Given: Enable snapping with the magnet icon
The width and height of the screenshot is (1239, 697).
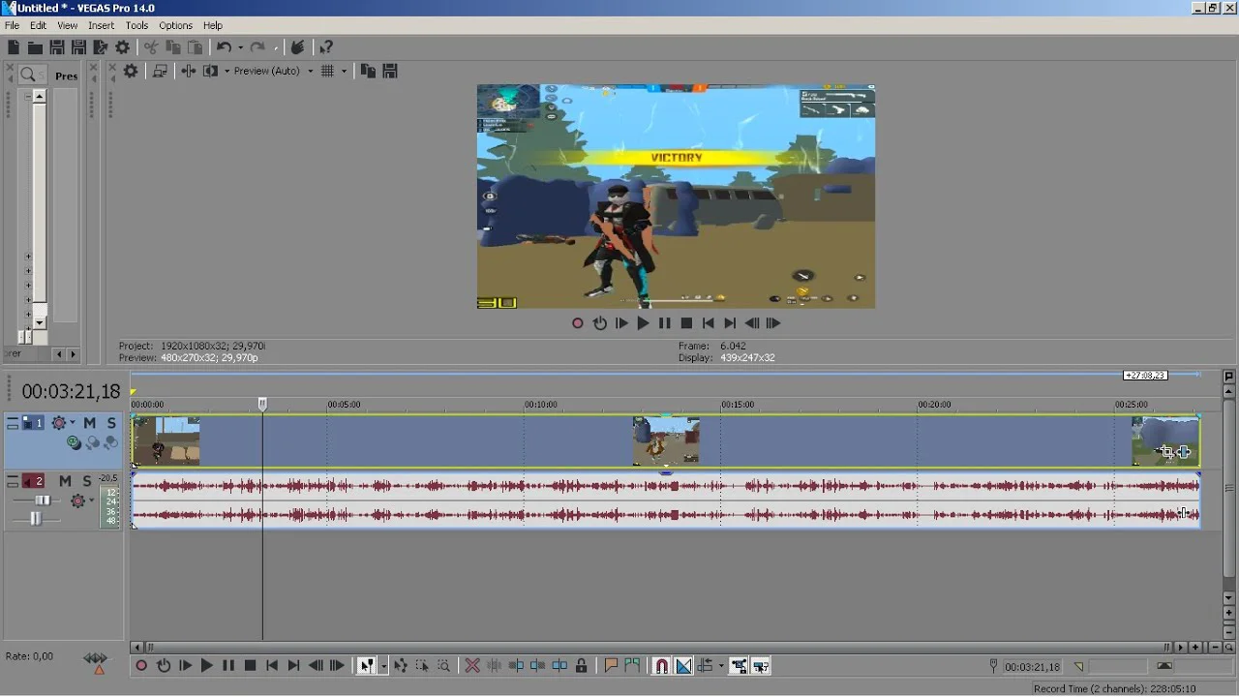Looking at the screenshot, I should [x=662, y=666].
